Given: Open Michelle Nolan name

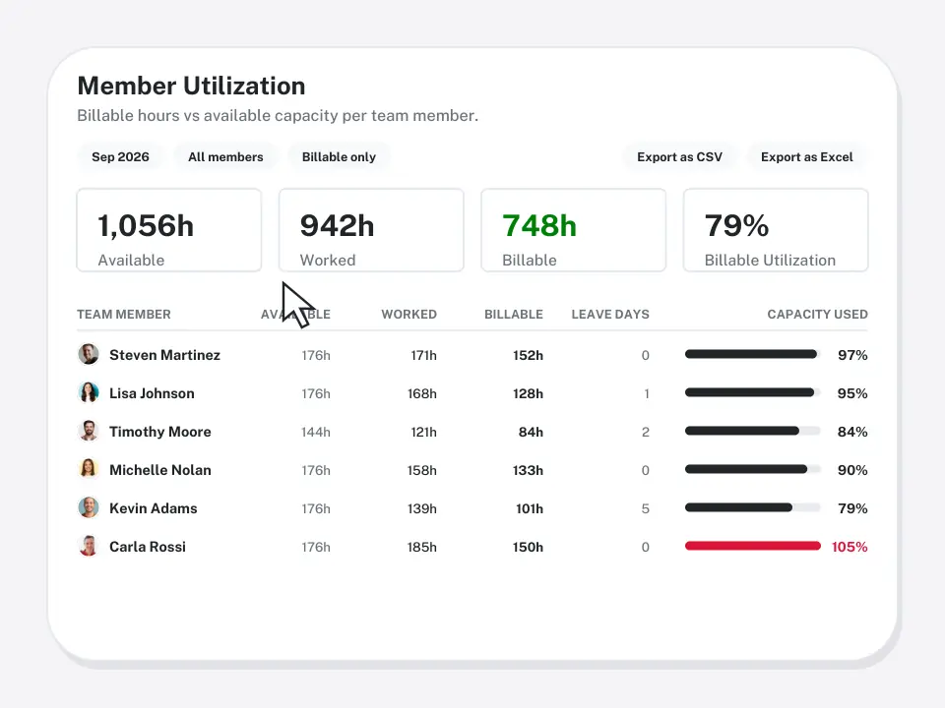Looking at the screenshot, I should [160, 470].
